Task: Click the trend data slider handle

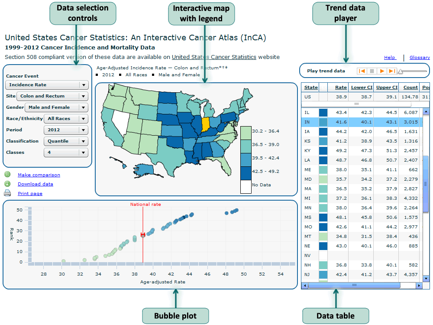Action: coord(401,71)
